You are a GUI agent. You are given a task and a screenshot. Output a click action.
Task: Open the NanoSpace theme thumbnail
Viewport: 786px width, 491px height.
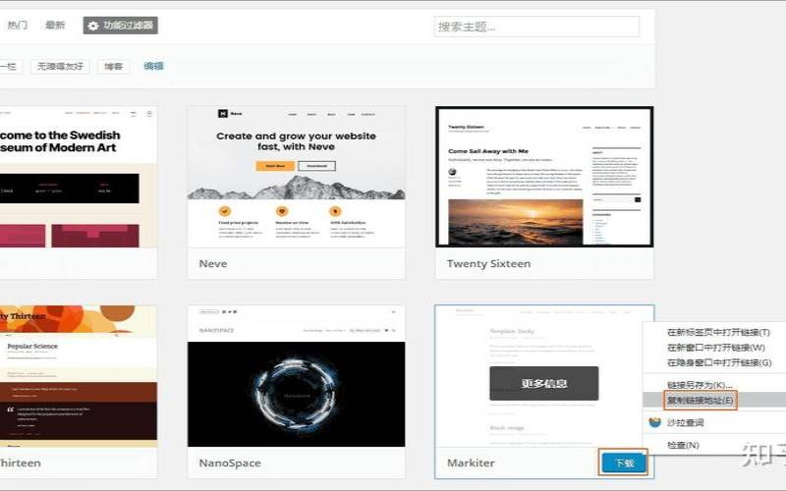pos(297,376)
